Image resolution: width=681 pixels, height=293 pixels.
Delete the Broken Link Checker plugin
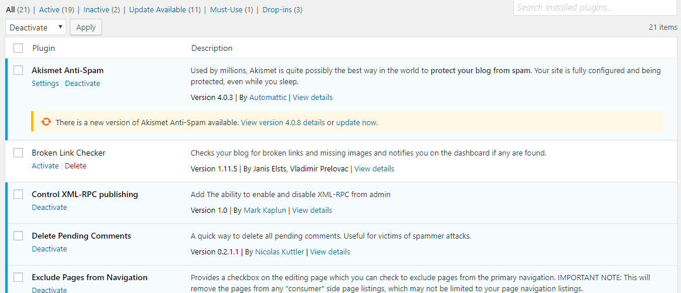tap(76, 166)
